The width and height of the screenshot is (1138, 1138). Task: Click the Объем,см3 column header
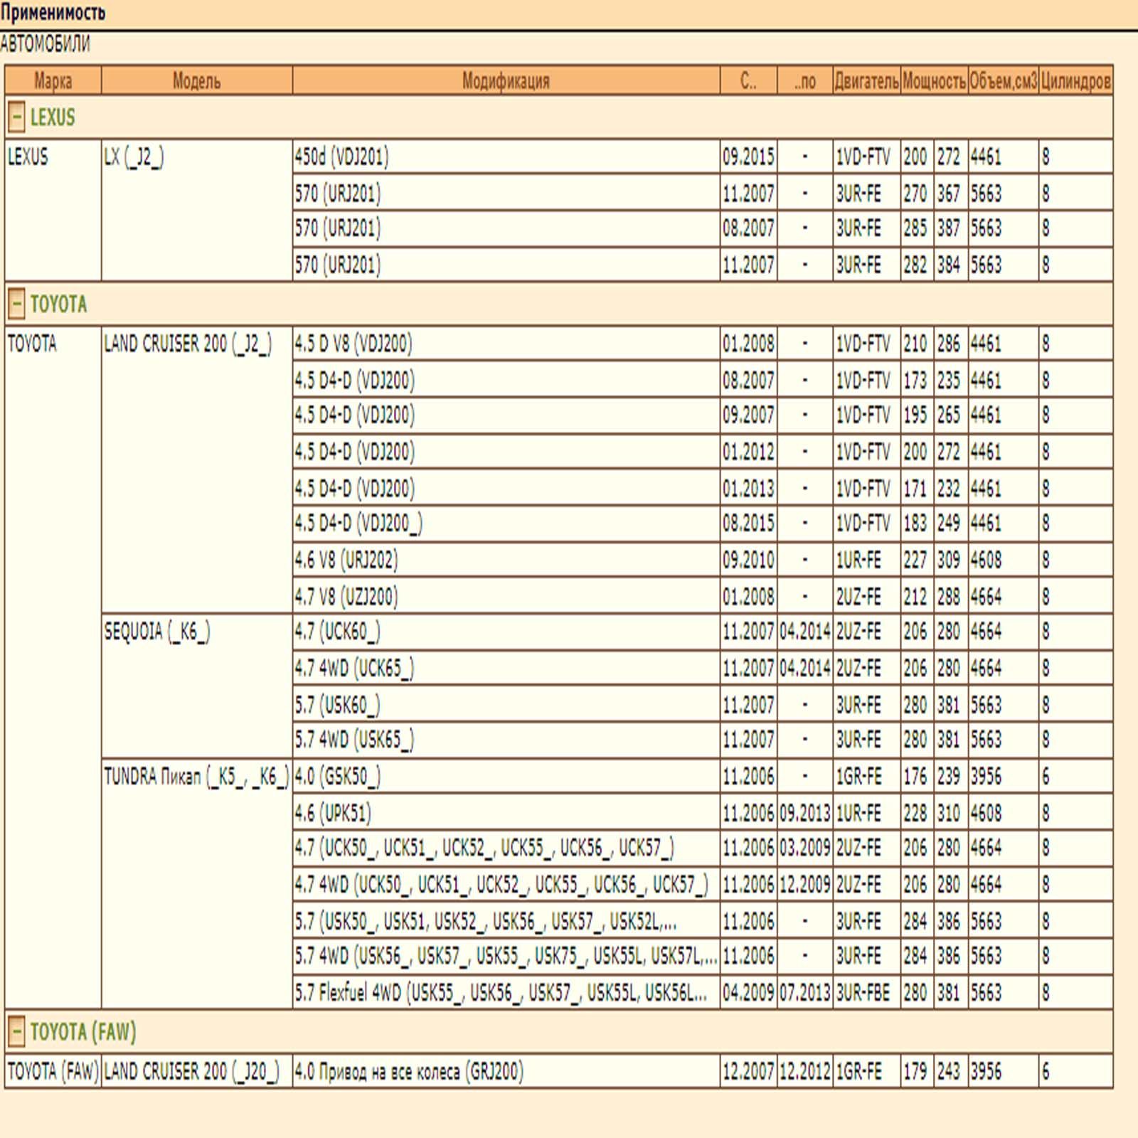click(x=1004, y=80)
